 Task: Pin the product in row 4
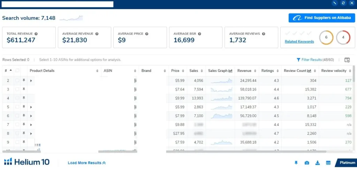[x=24, y=98]
